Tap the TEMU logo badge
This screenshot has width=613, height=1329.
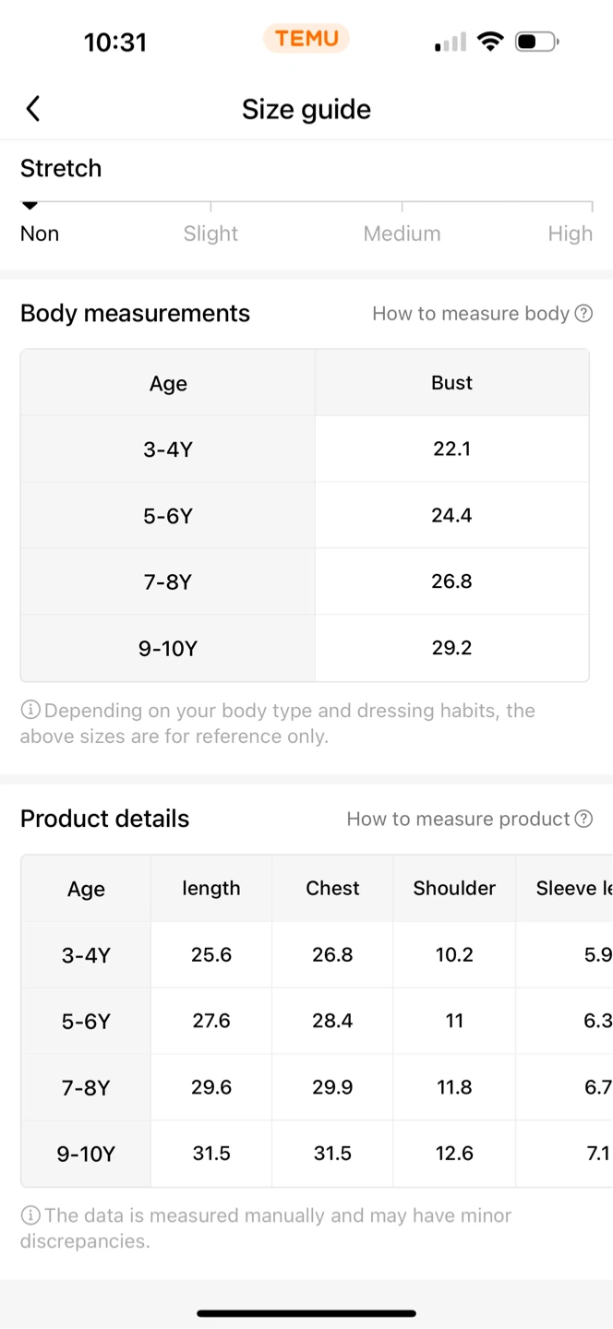point(306,39)
